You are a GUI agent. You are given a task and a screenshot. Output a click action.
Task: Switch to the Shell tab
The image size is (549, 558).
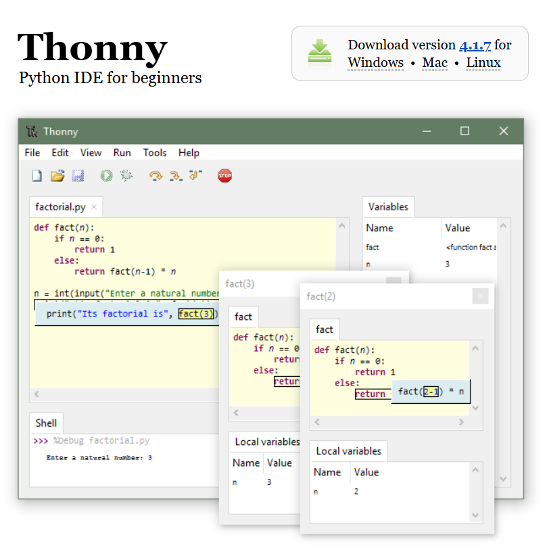click(x=45, y=423)
